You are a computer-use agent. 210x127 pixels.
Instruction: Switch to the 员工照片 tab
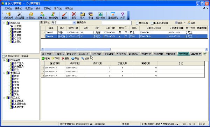tap(47, 54)
